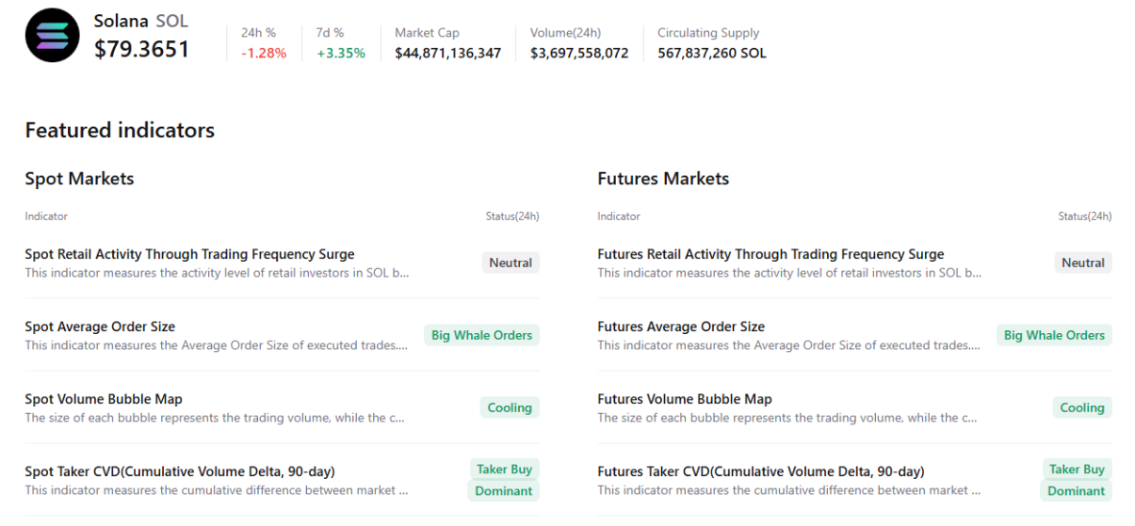The height and width of the screenshot is (526, 1135).
Task: Click the Spot retail activity Neutral badge
Action: 511,263
